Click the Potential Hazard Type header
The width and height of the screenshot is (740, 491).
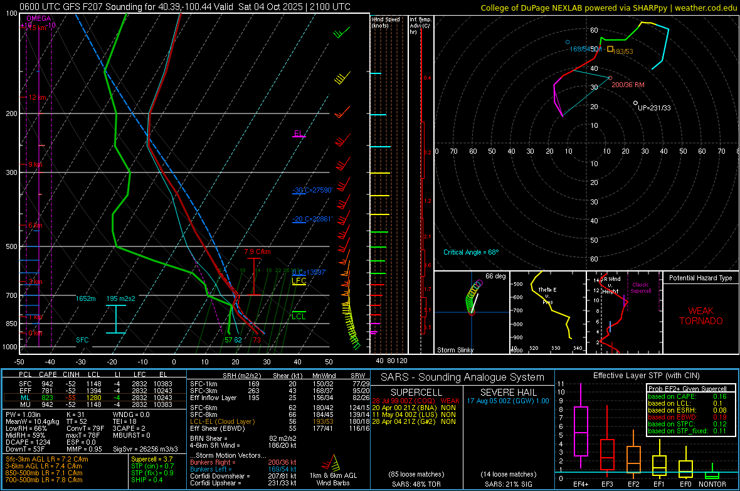tap(700, 278)
